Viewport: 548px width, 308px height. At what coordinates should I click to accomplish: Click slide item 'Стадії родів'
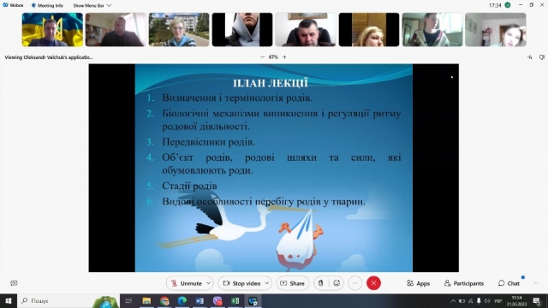click(x=189, y=186)
